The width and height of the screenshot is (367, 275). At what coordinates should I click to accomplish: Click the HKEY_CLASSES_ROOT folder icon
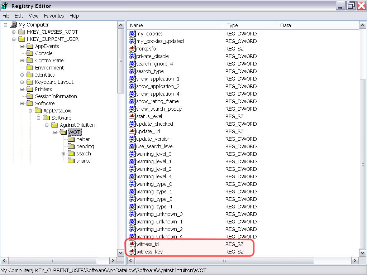(22, 32)
